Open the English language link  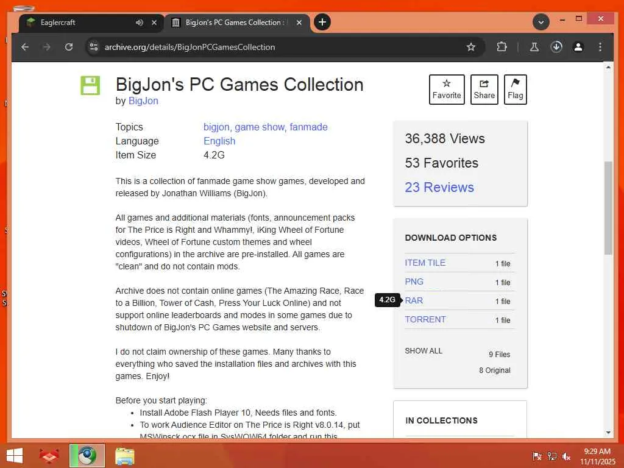tap(219, 141)
